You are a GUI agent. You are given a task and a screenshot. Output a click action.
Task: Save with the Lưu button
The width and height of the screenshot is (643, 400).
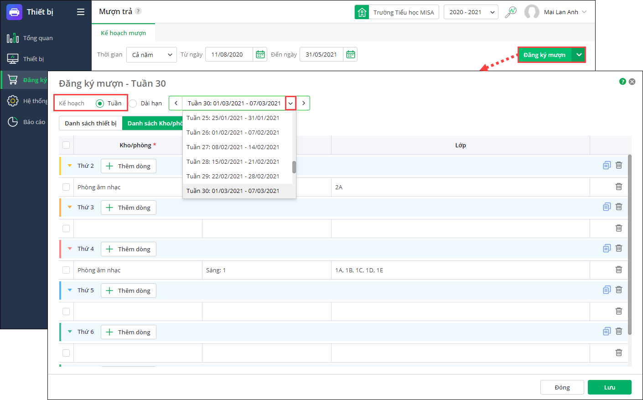click(x=610, y=387)
